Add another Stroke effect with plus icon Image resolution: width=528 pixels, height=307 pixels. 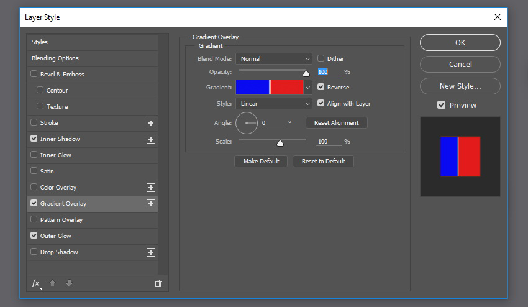[151, 123]
